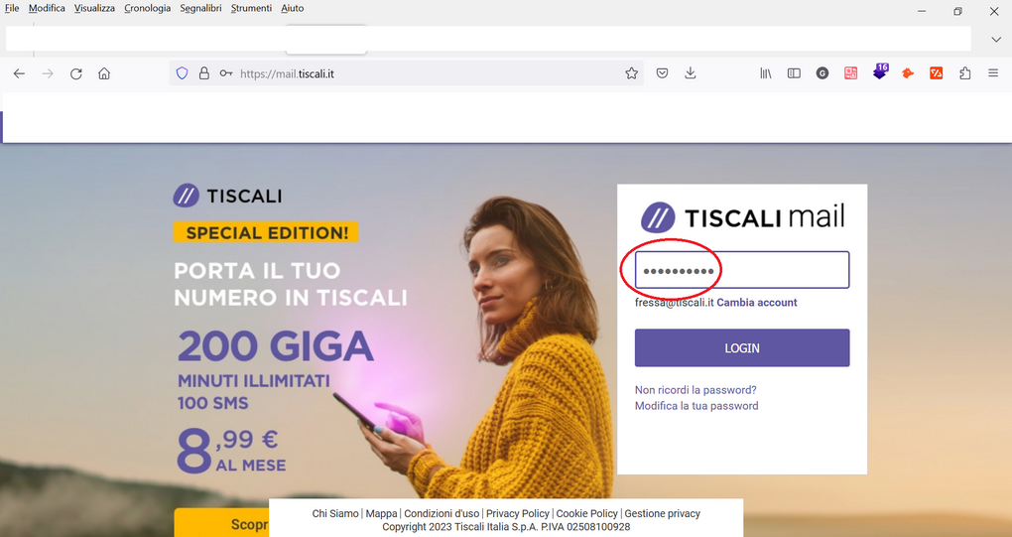Reload the current page
The width and height of the screenshot is (1012, 537).
tap(76, 73)
